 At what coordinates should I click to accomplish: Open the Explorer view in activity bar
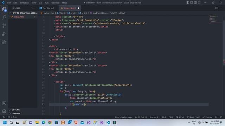point(4,9)
